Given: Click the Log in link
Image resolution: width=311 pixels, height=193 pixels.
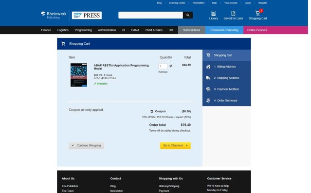Looking at the screenshot, I should click(x=248, y=3).
